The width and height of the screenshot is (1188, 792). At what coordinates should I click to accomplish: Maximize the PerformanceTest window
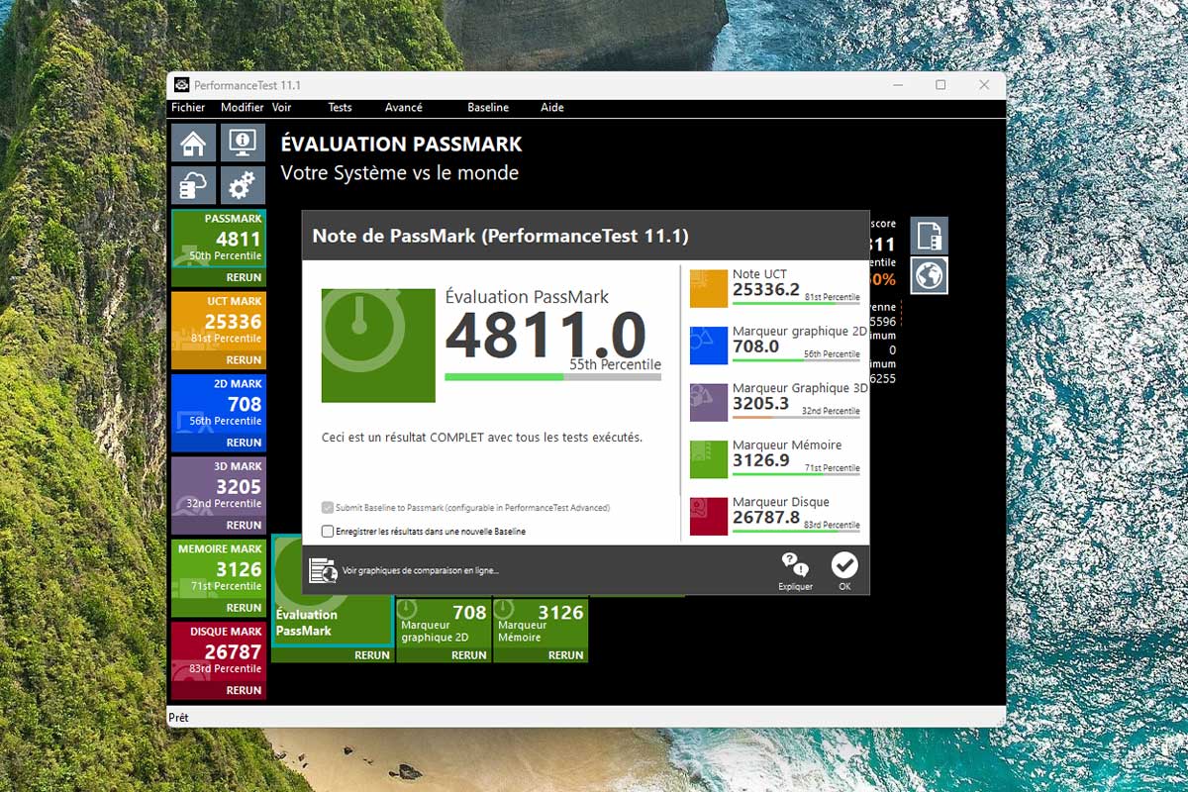pos(940,85)
